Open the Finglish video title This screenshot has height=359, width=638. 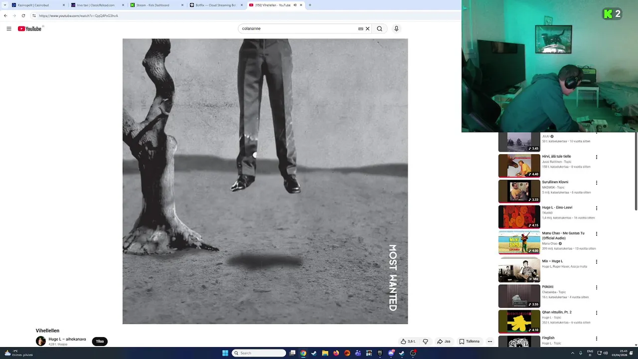tap(548, 338)
